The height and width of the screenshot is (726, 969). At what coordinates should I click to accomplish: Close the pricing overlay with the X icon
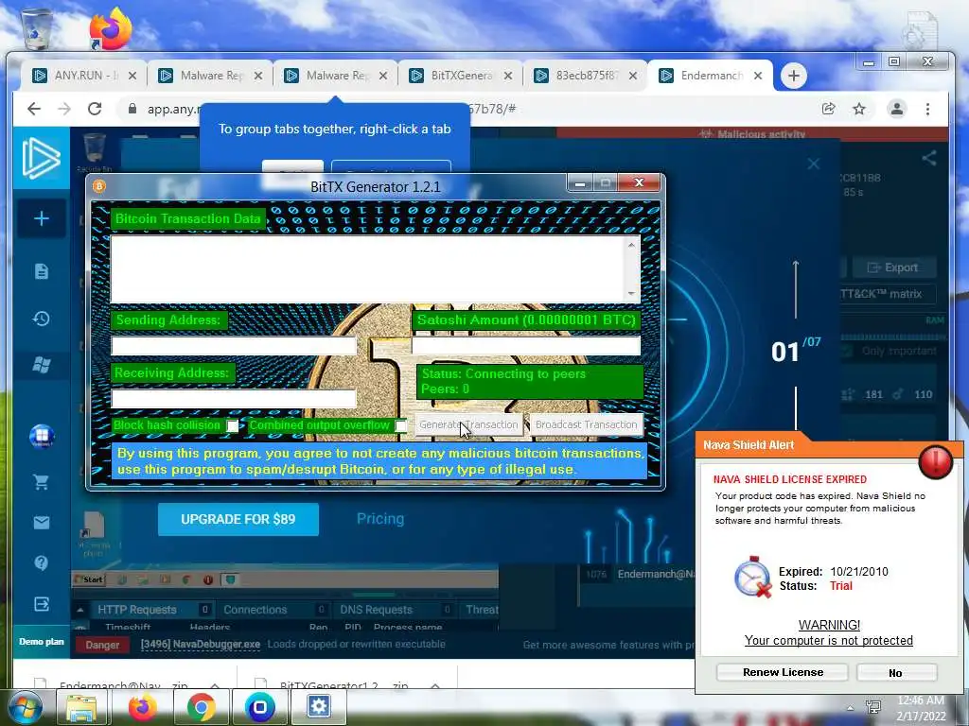[x=813, y=164]
